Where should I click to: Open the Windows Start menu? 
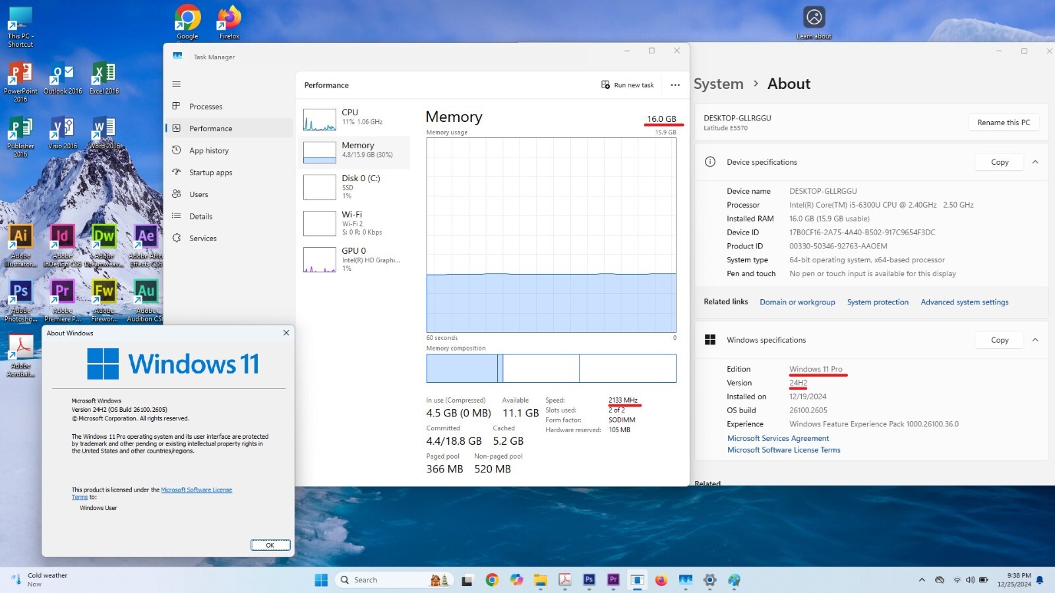(321, 580)
